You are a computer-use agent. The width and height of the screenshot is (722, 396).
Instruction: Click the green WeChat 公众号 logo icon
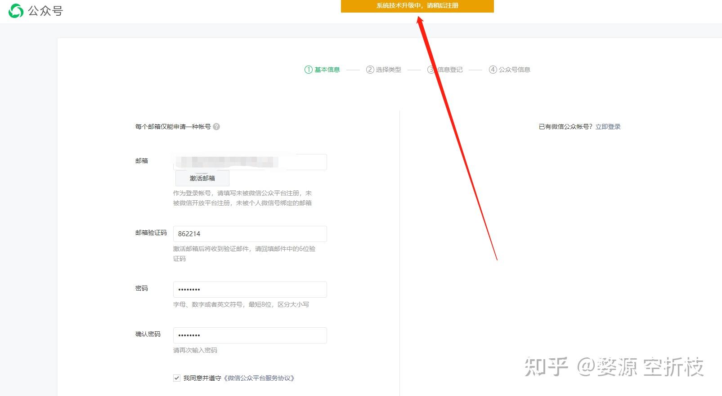16,11
